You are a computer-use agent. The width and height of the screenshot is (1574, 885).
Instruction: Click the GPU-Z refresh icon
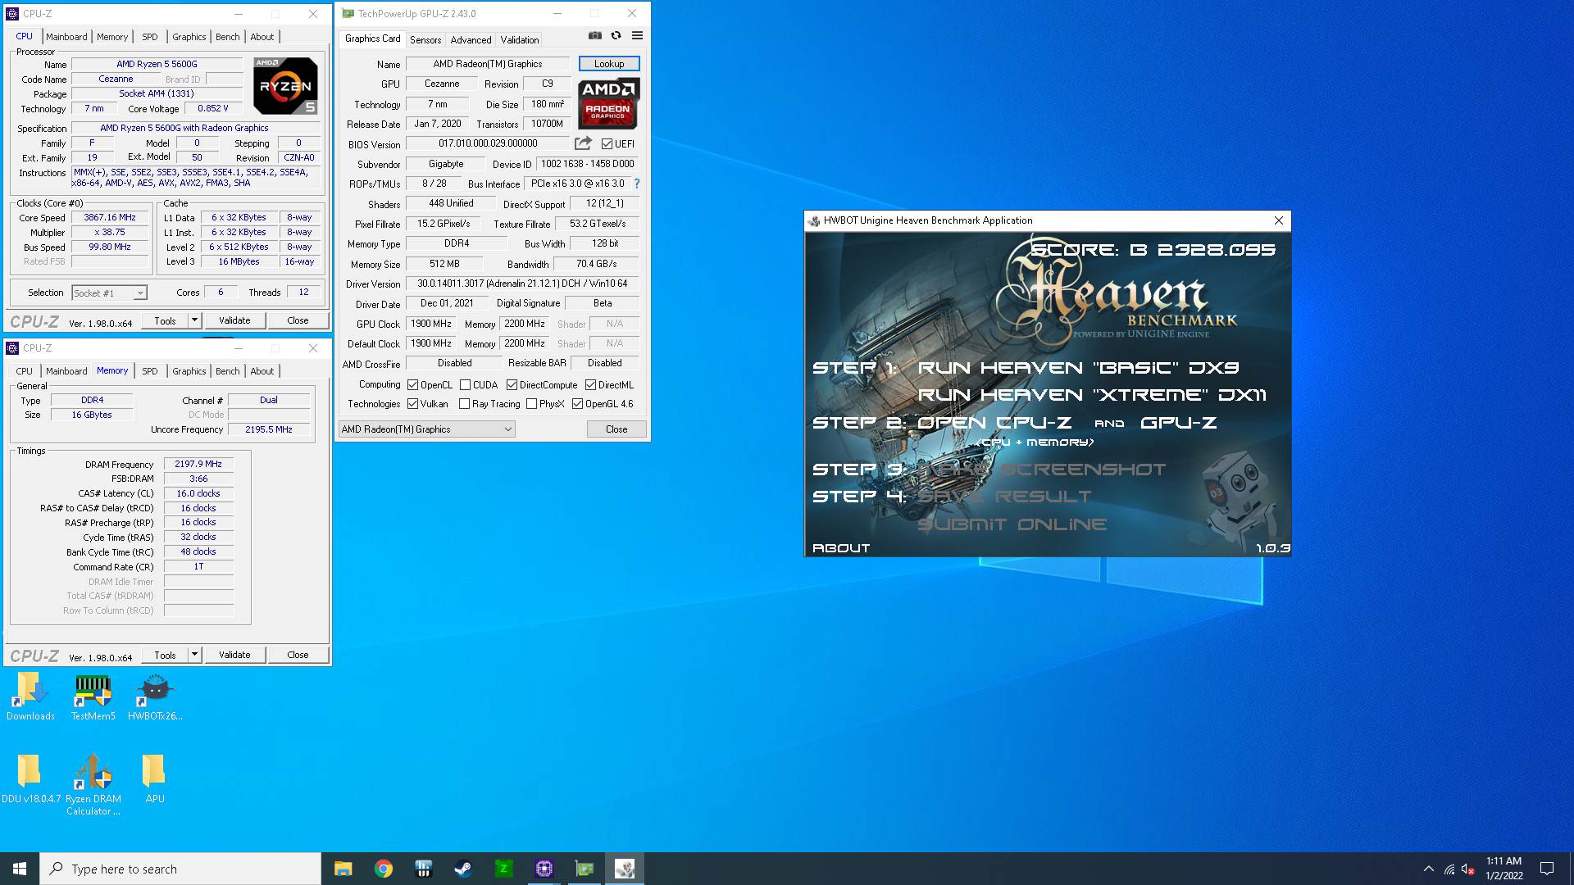point(616,35)
